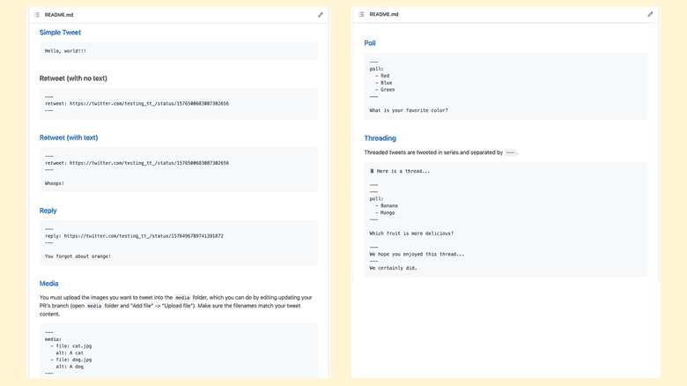The image size is (687, 386).
Task: Click "What is your favorite color?" poll text
Action: click(x=409, y=110)
